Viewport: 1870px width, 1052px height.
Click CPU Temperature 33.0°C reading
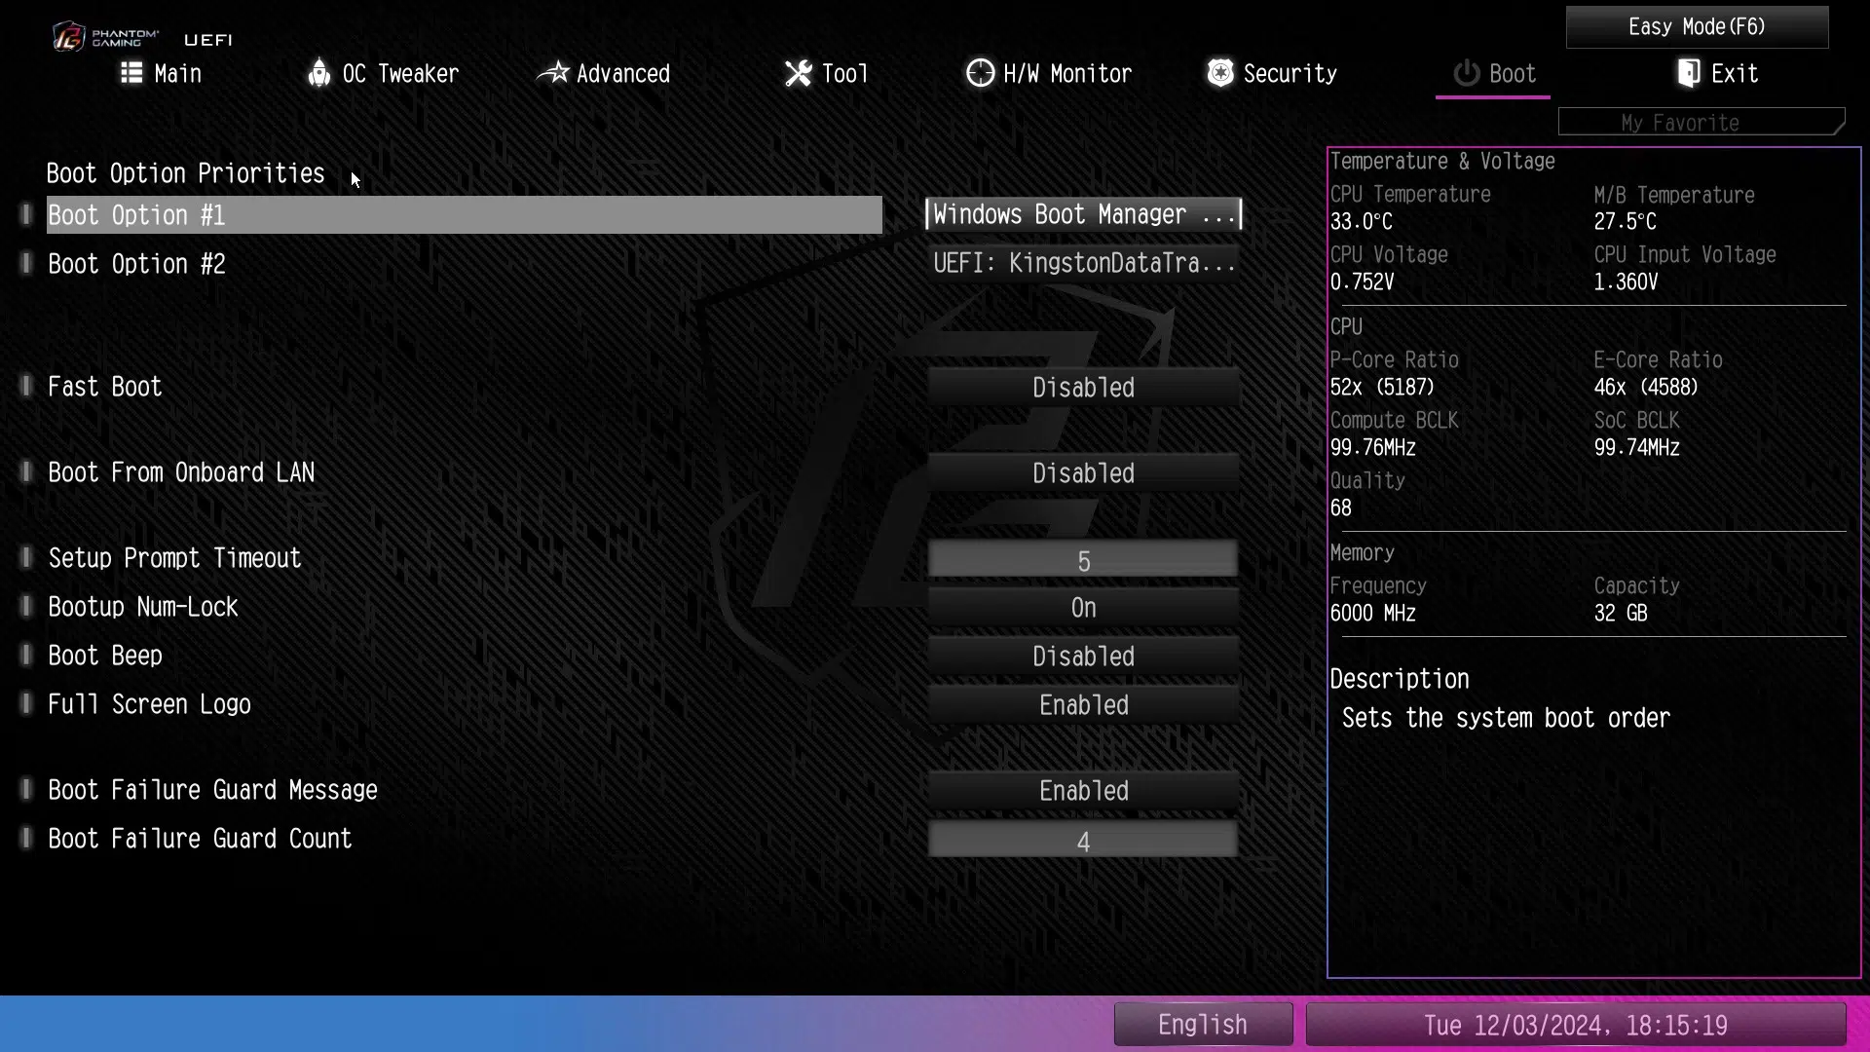click(1362, 221)
